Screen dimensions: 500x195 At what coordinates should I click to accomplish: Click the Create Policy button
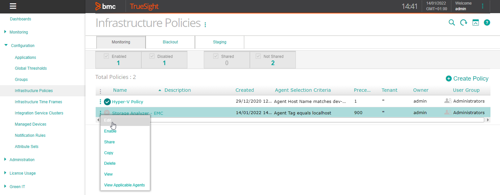pyautogui.click(x=467, y=79)
